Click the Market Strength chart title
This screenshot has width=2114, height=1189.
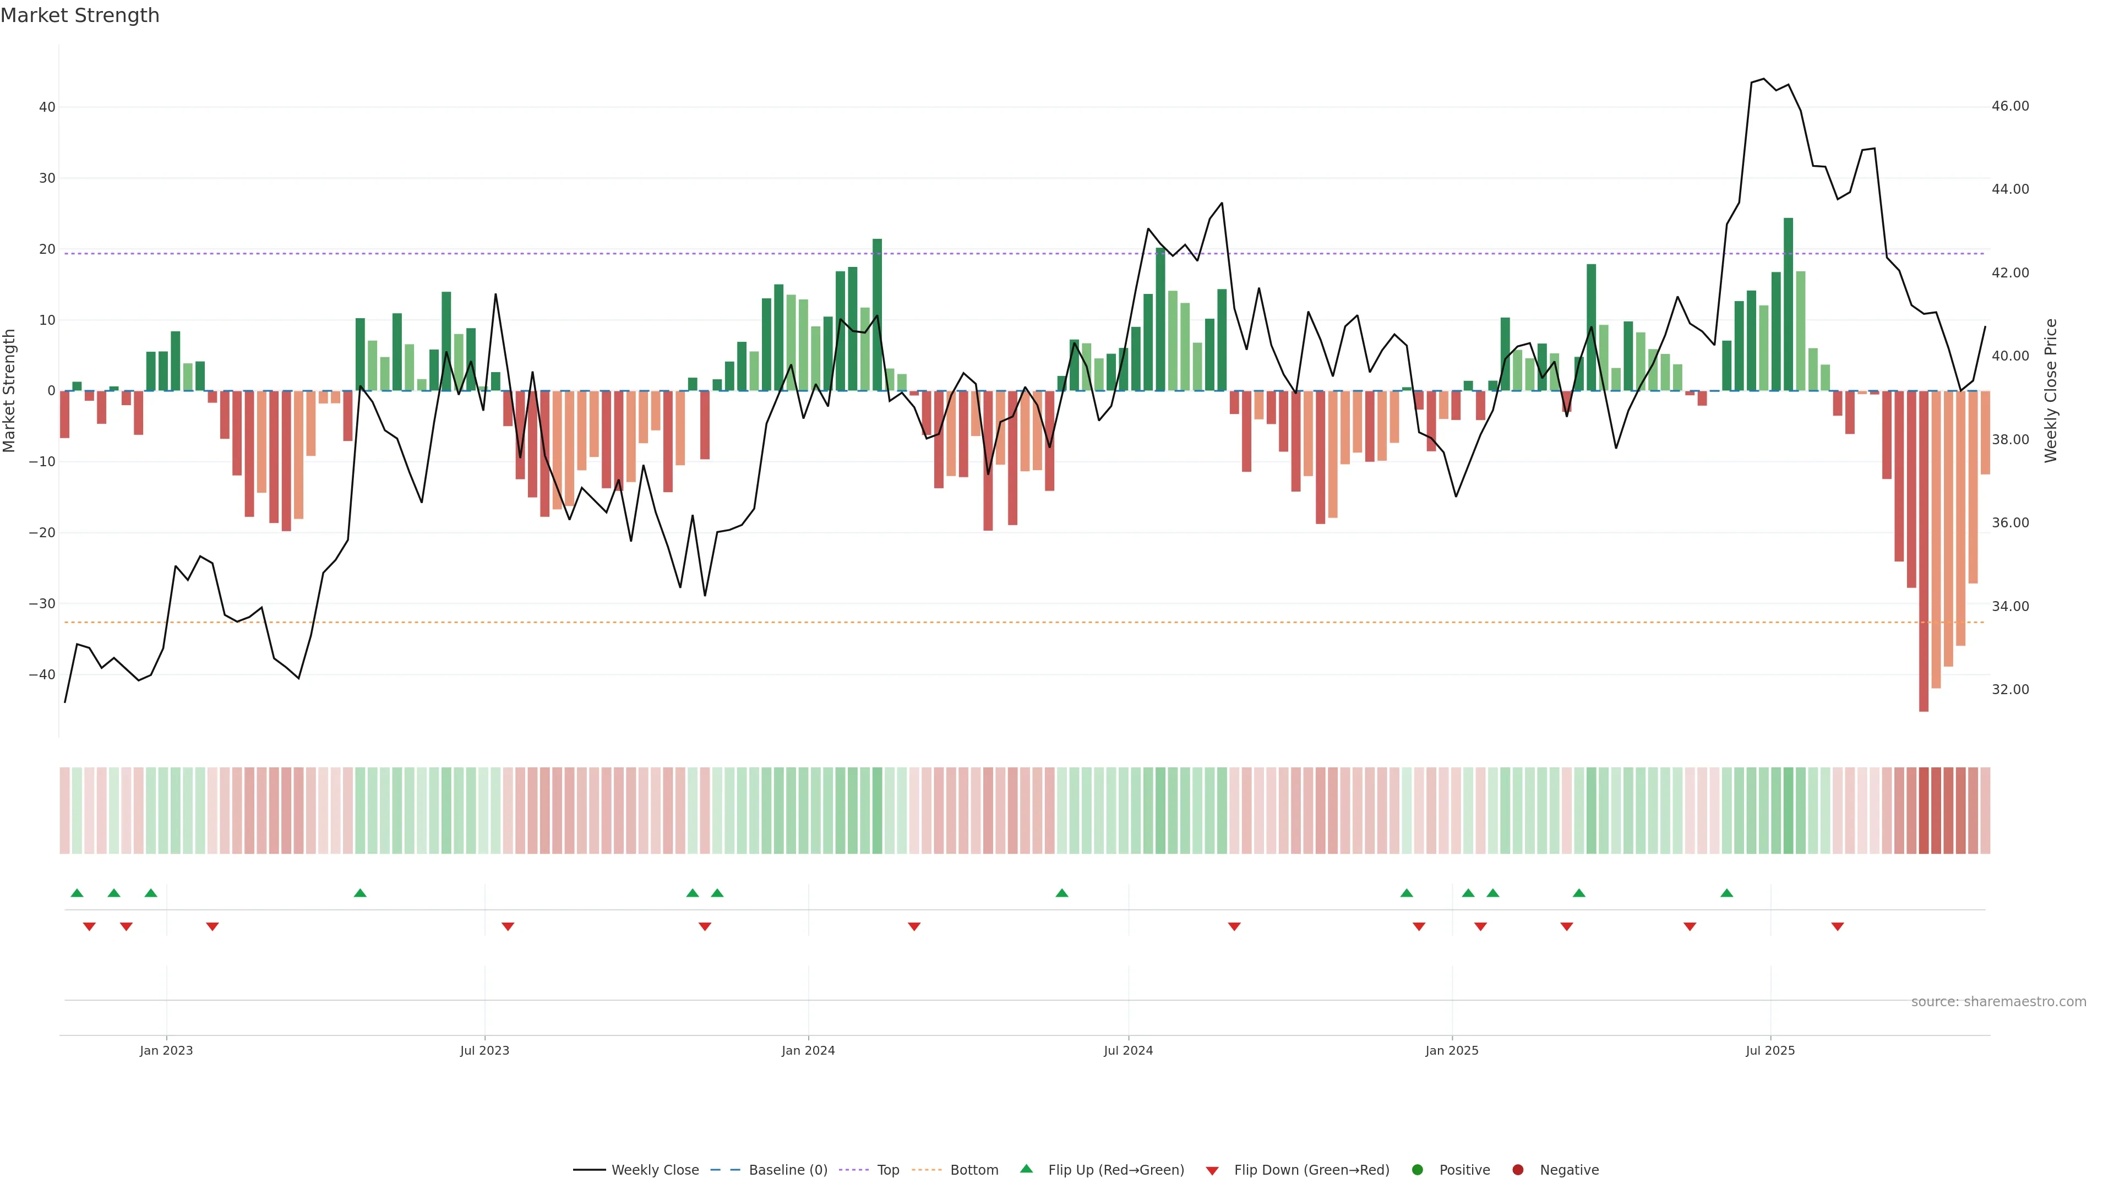80,15
